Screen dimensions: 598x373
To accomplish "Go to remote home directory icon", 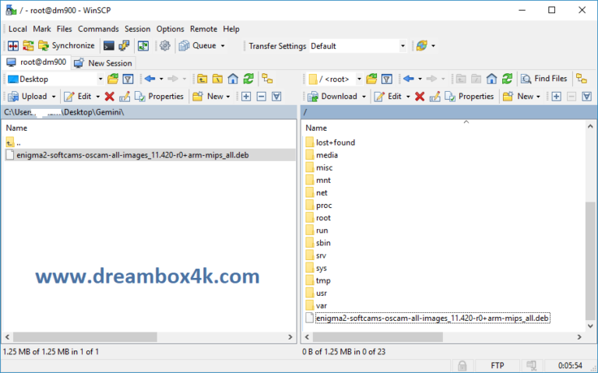I will 491,79.
